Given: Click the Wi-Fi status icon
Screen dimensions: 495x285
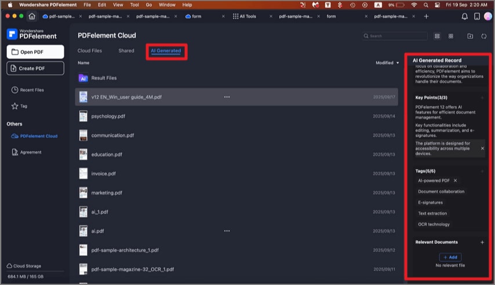Looking at the screenshot, I should (414, 5).
